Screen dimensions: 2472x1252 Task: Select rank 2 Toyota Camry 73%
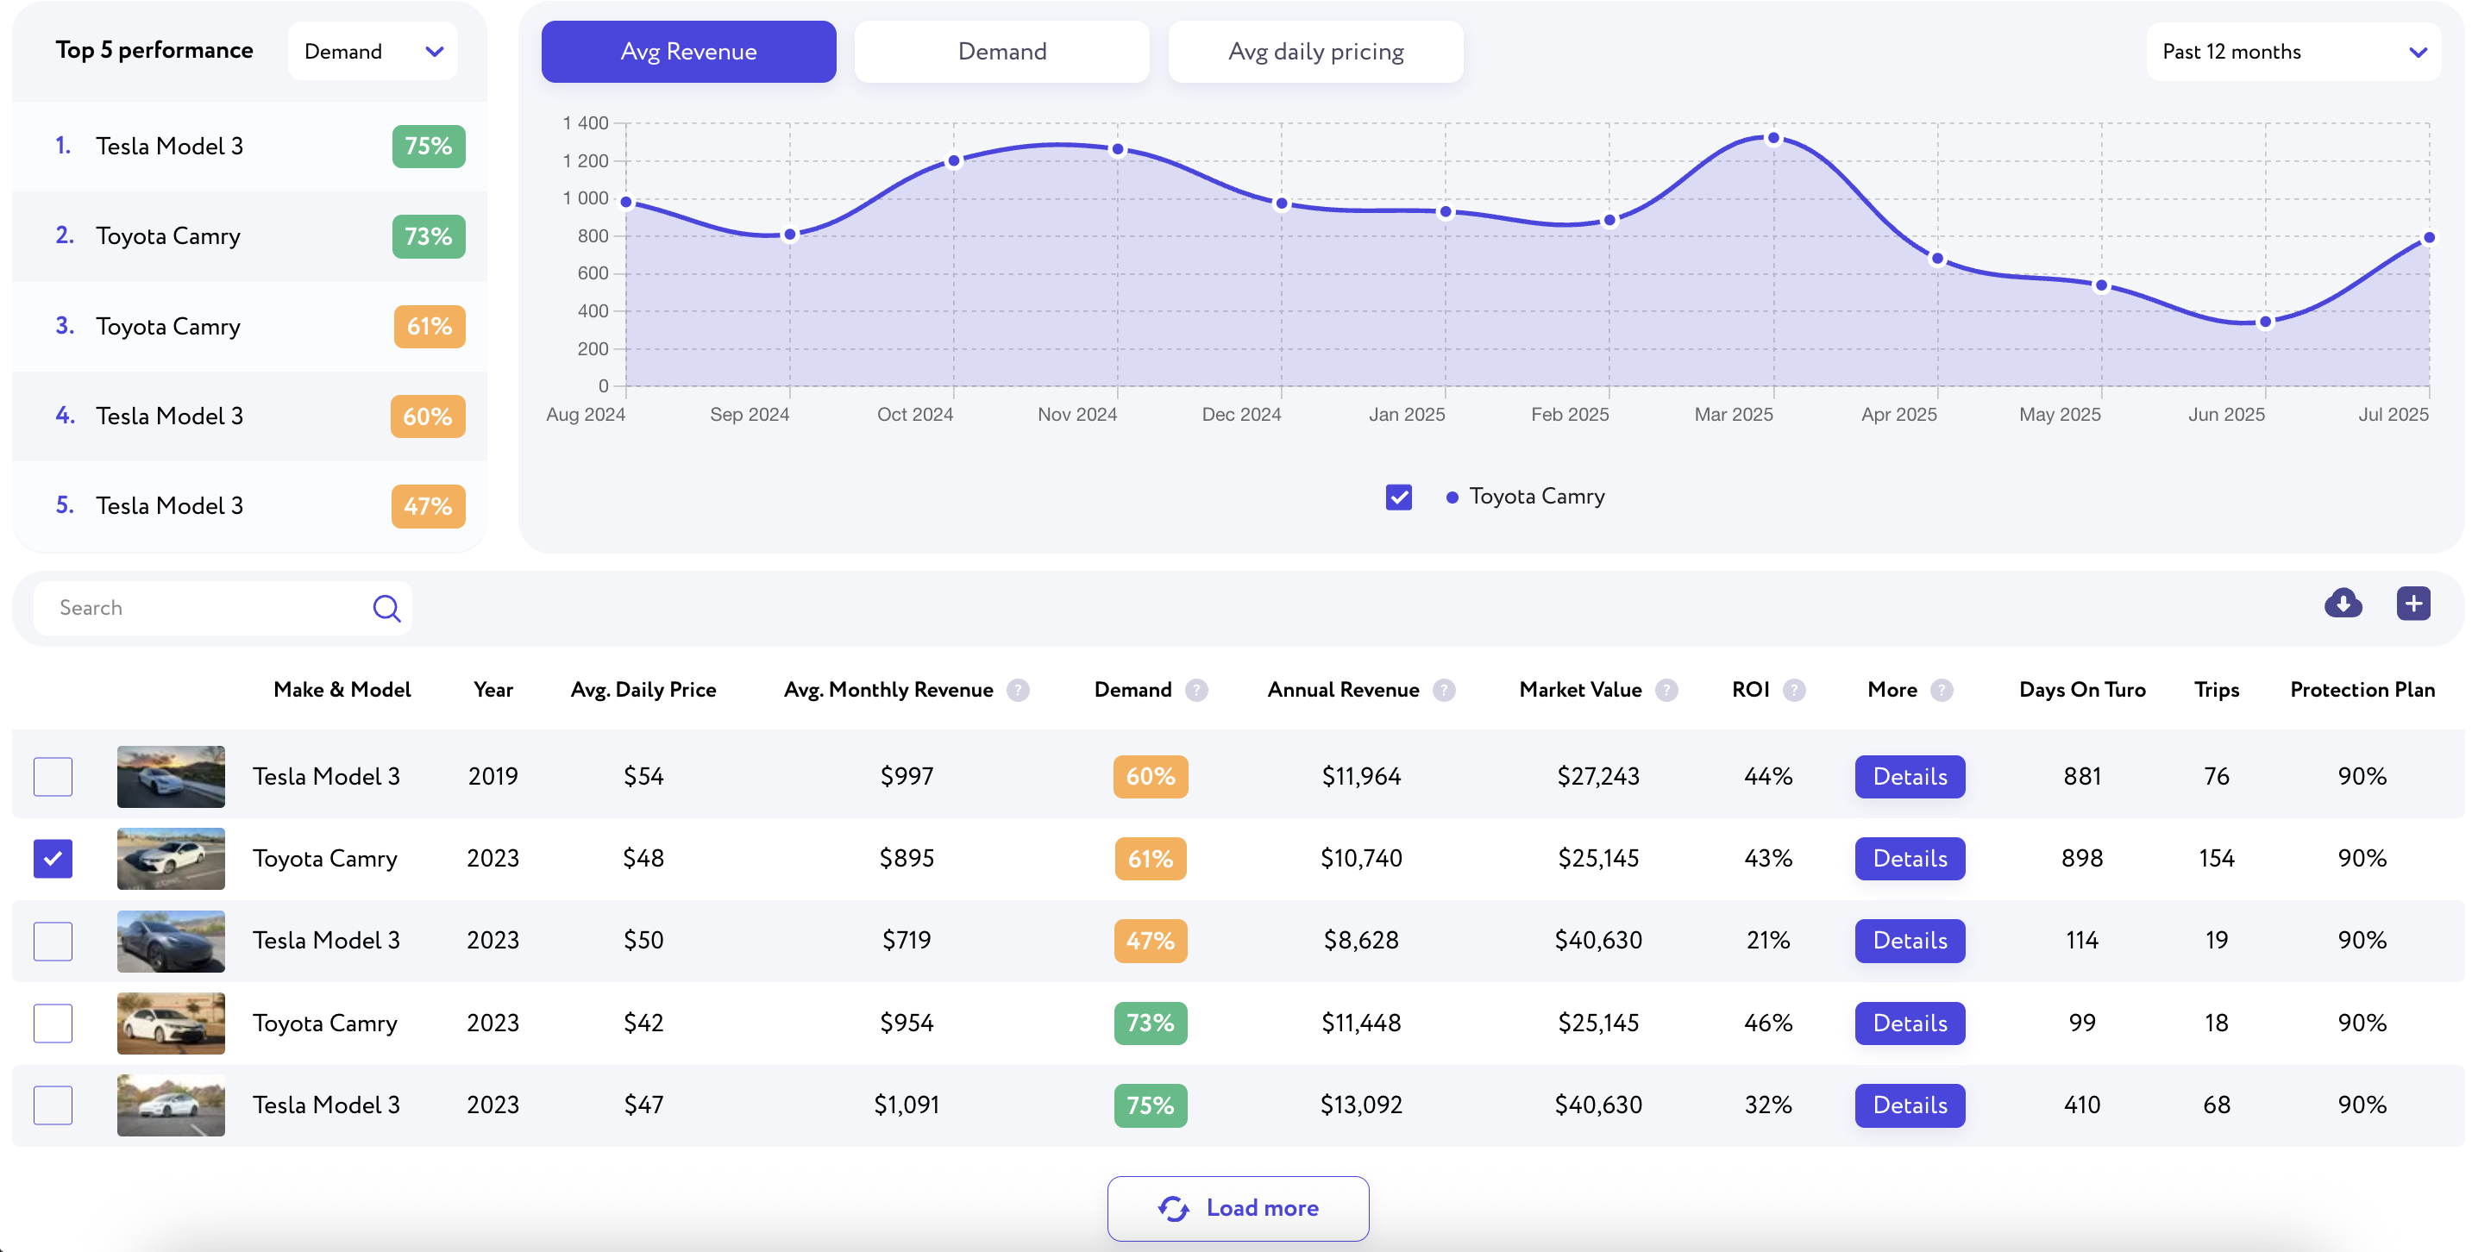[249, 236]
